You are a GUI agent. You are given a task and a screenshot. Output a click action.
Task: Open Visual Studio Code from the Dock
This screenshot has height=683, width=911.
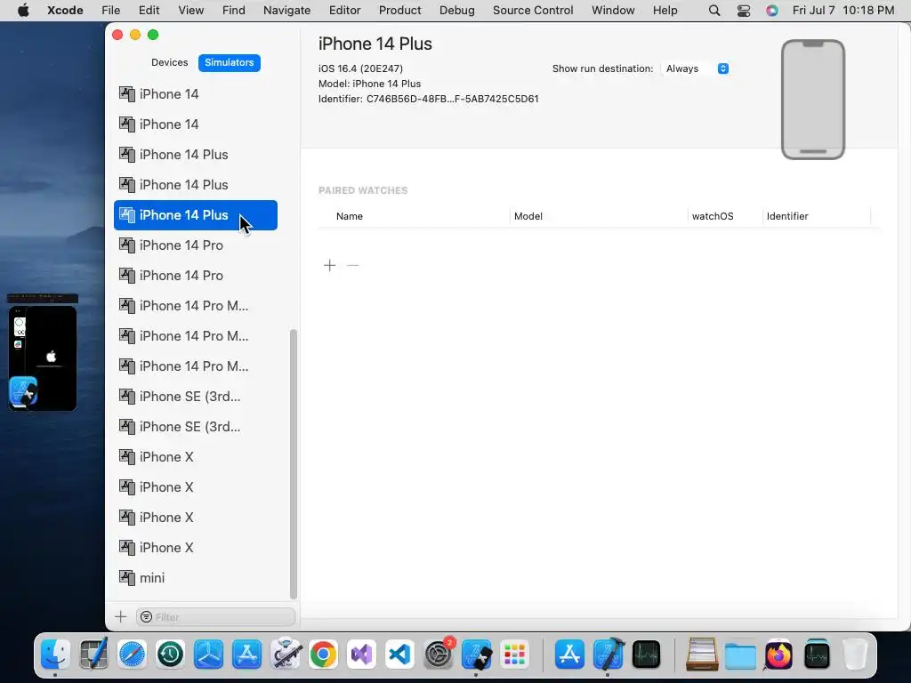pyautogui.click(x=399, y=655)
